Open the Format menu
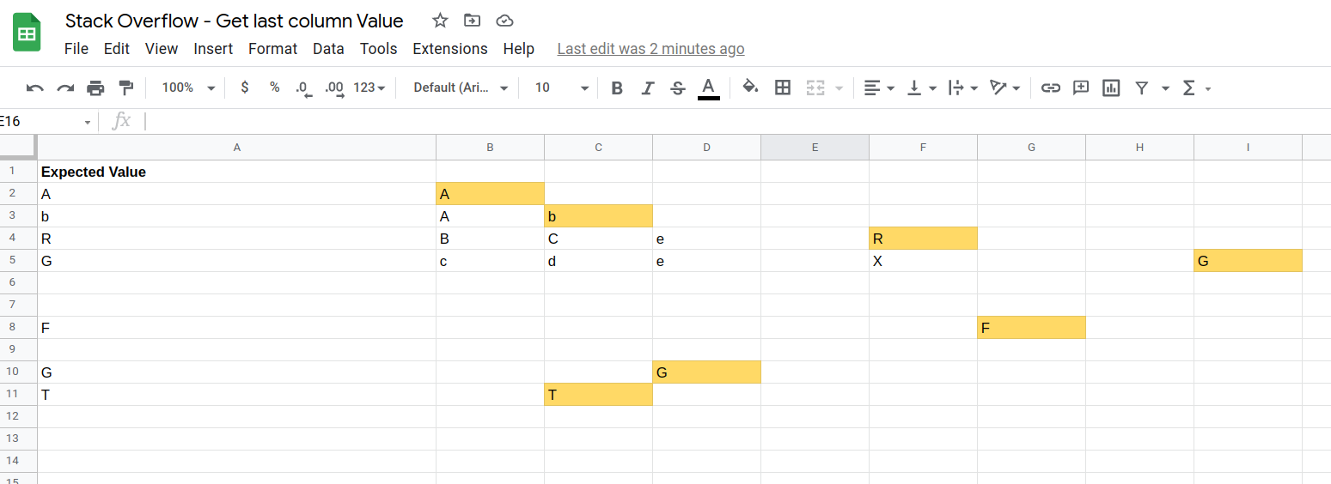The height and width of the screenshot is (484, 1331). [272, 49]
